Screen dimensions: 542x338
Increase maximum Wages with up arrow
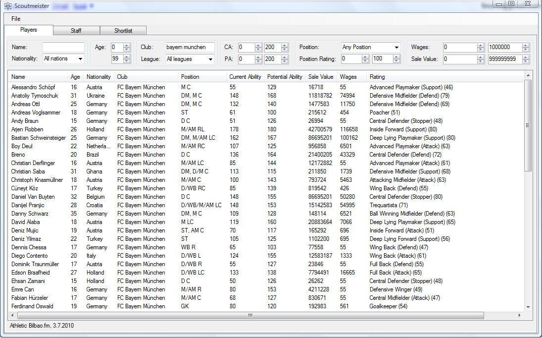(526, 45)
